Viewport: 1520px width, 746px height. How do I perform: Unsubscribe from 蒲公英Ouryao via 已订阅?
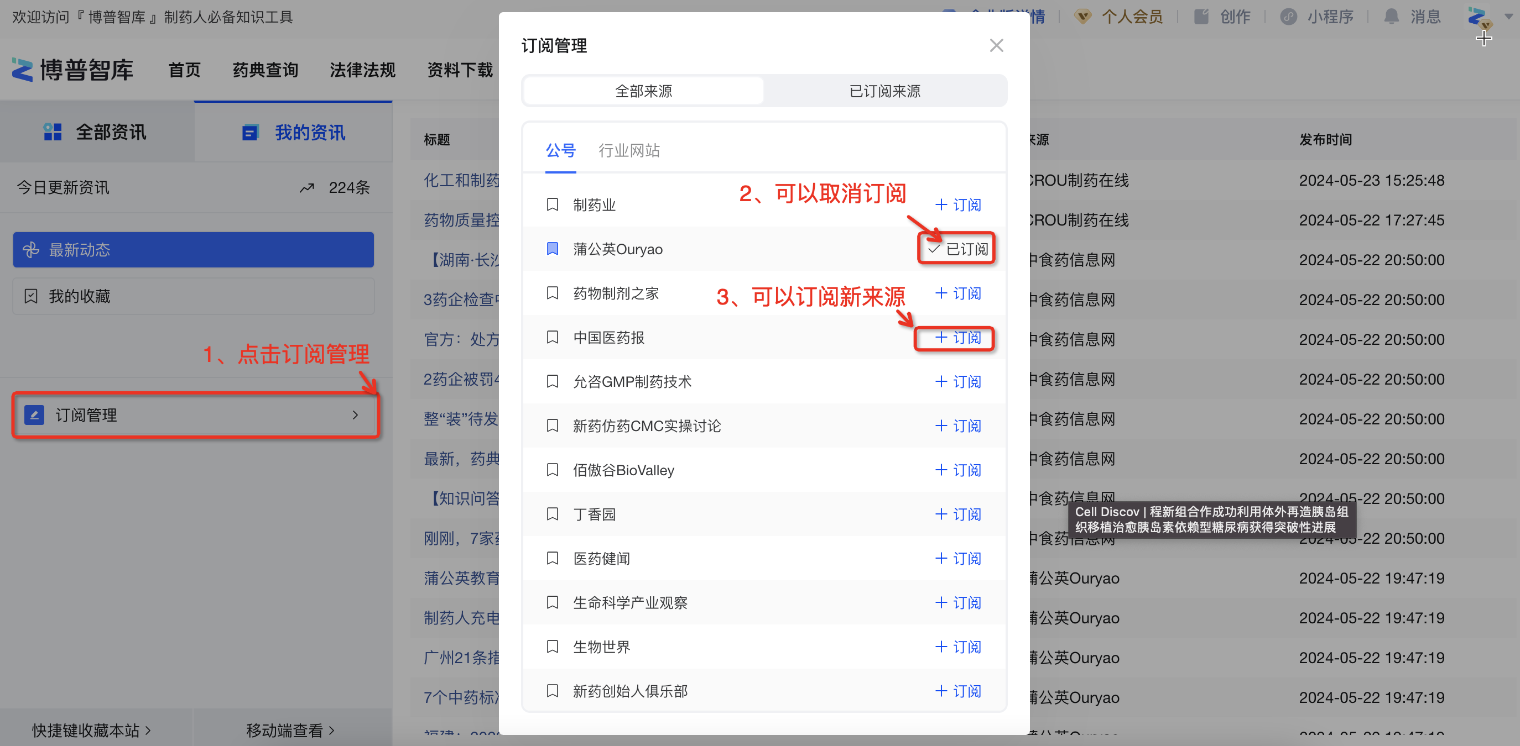tap(957, 249)
